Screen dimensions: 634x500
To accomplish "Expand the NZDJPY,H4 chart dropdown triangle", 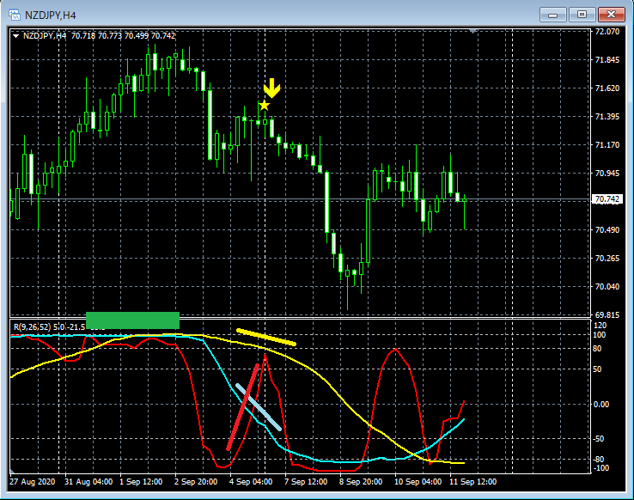I will coord(15,36).
